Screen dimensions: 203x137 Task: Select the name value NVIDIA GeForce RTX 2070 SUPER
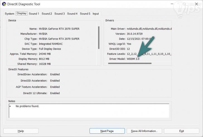click(x=59, y=29)
